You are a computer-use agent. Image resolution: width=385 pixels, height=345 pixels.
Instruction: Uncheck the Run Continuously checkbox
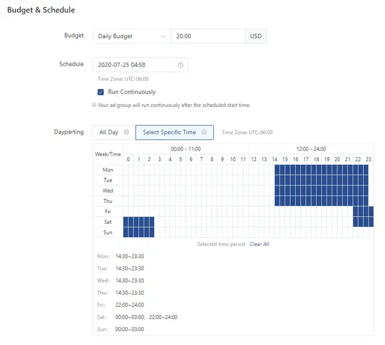coord(100,92)
